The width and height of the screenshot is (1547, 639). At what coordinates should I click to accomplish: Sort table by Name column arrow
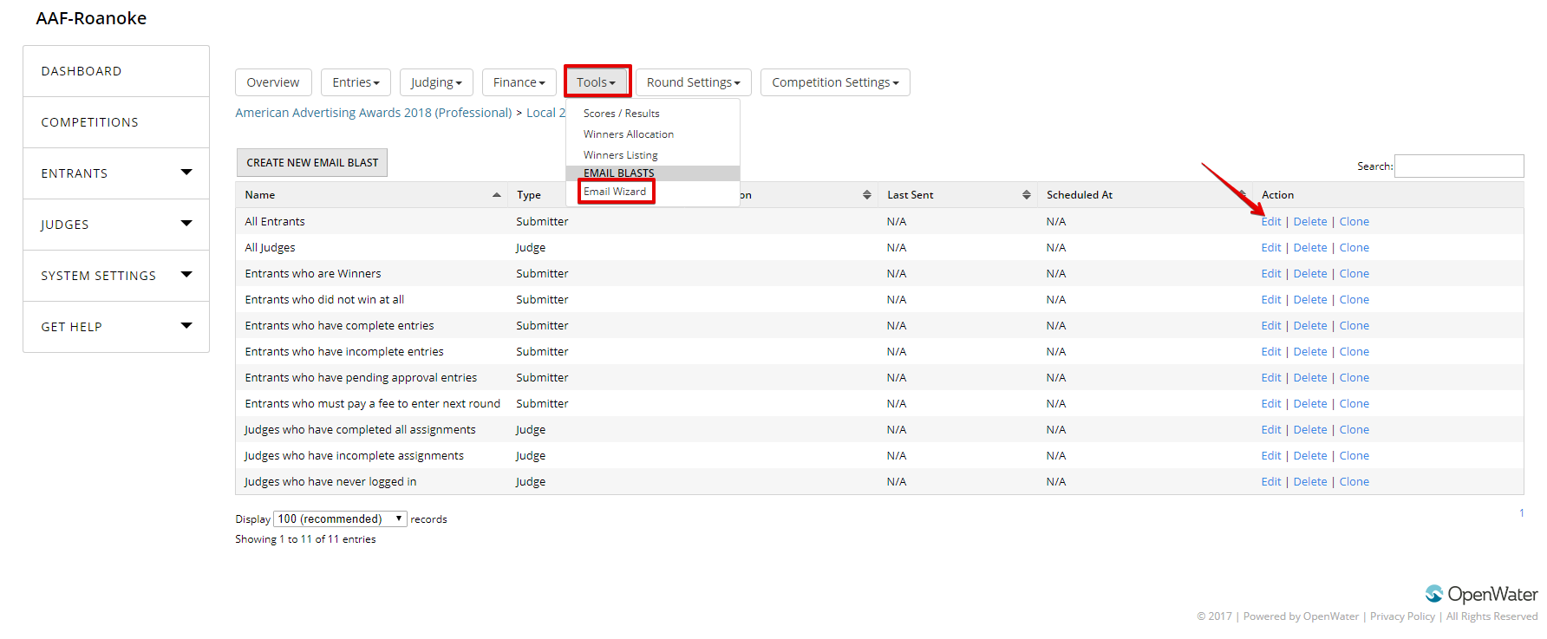[x=497, y=195]
